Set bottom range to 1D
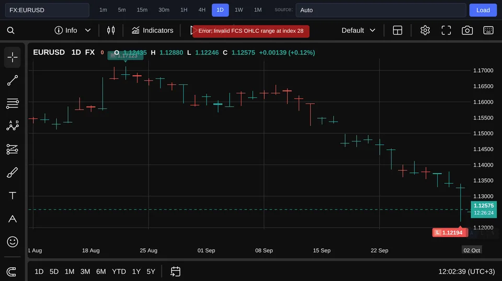 [39, 272]
